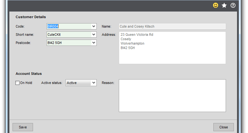Click the On Hold label text
The width and height of the screenshot is (248, 133).
pyautogui.click(x=26, y=83)
